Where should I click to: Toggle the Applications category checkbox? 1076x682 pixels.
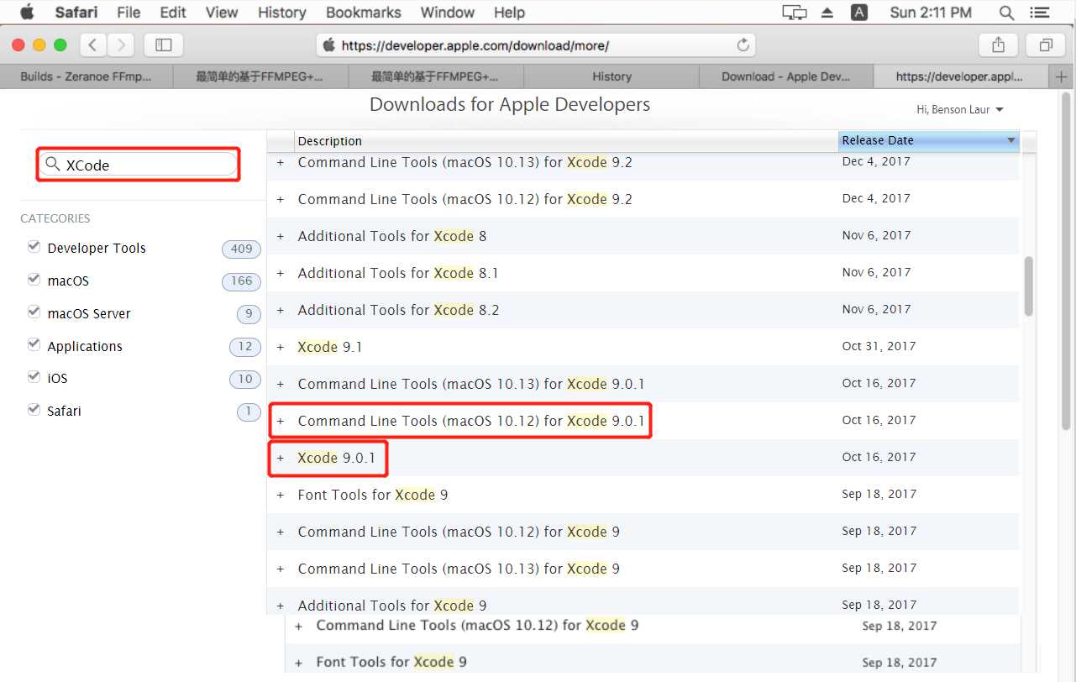click(34, 344)
